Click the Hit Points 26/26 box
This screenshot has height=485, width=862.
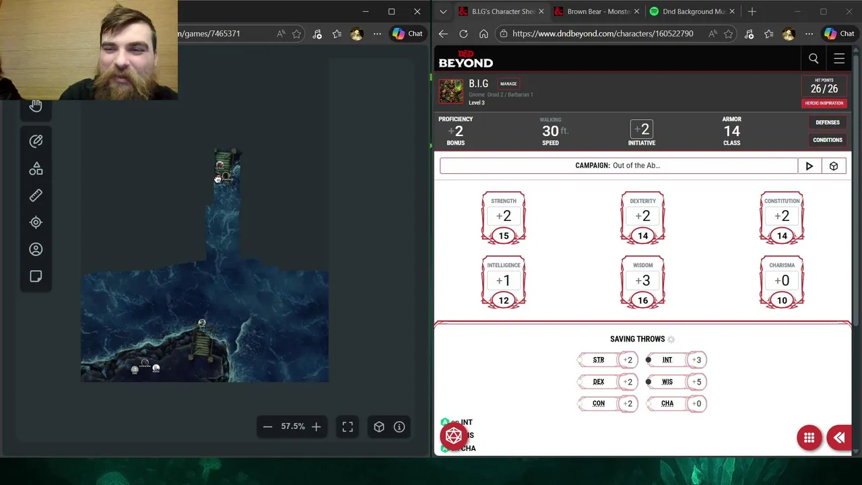tap(824, 86)
